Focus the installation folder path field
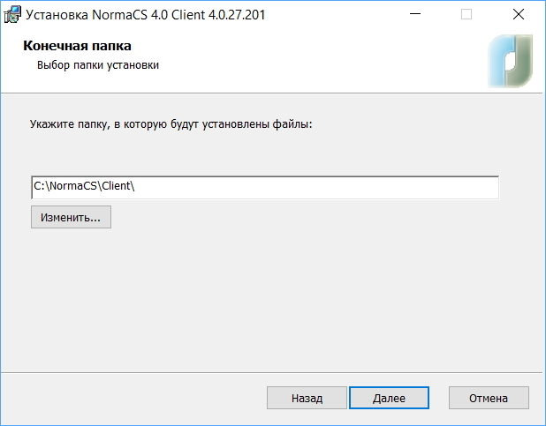This screenshot has width=546, height=426. pyautogui.click(x=264, y=188)
